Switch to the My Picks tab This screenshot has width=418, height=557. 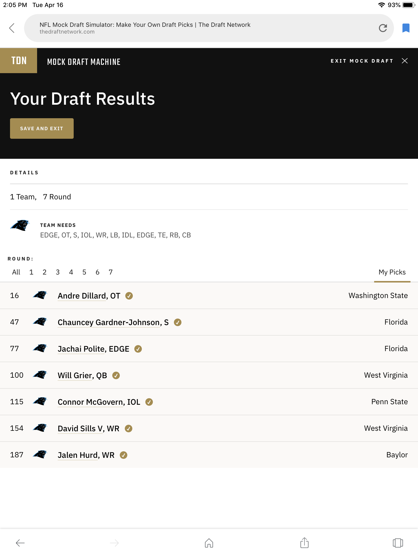[x=392, y=272]
